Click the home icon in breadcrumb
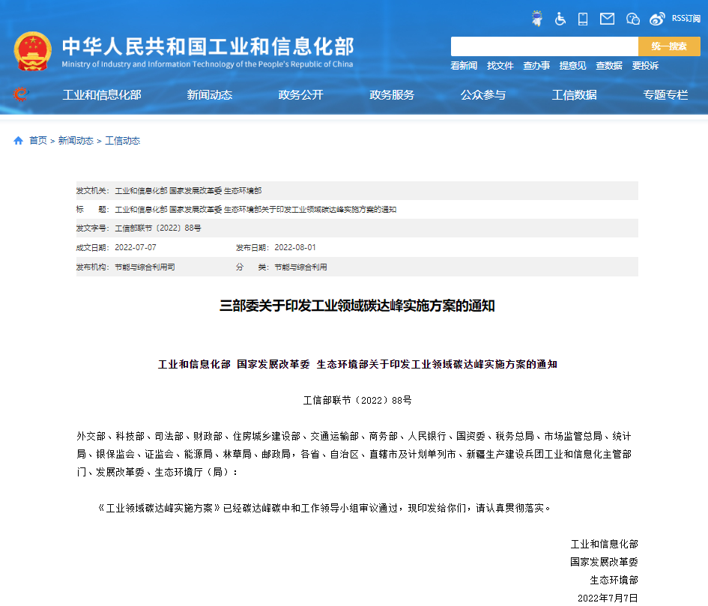708x606 pixels. coord(18,141)
